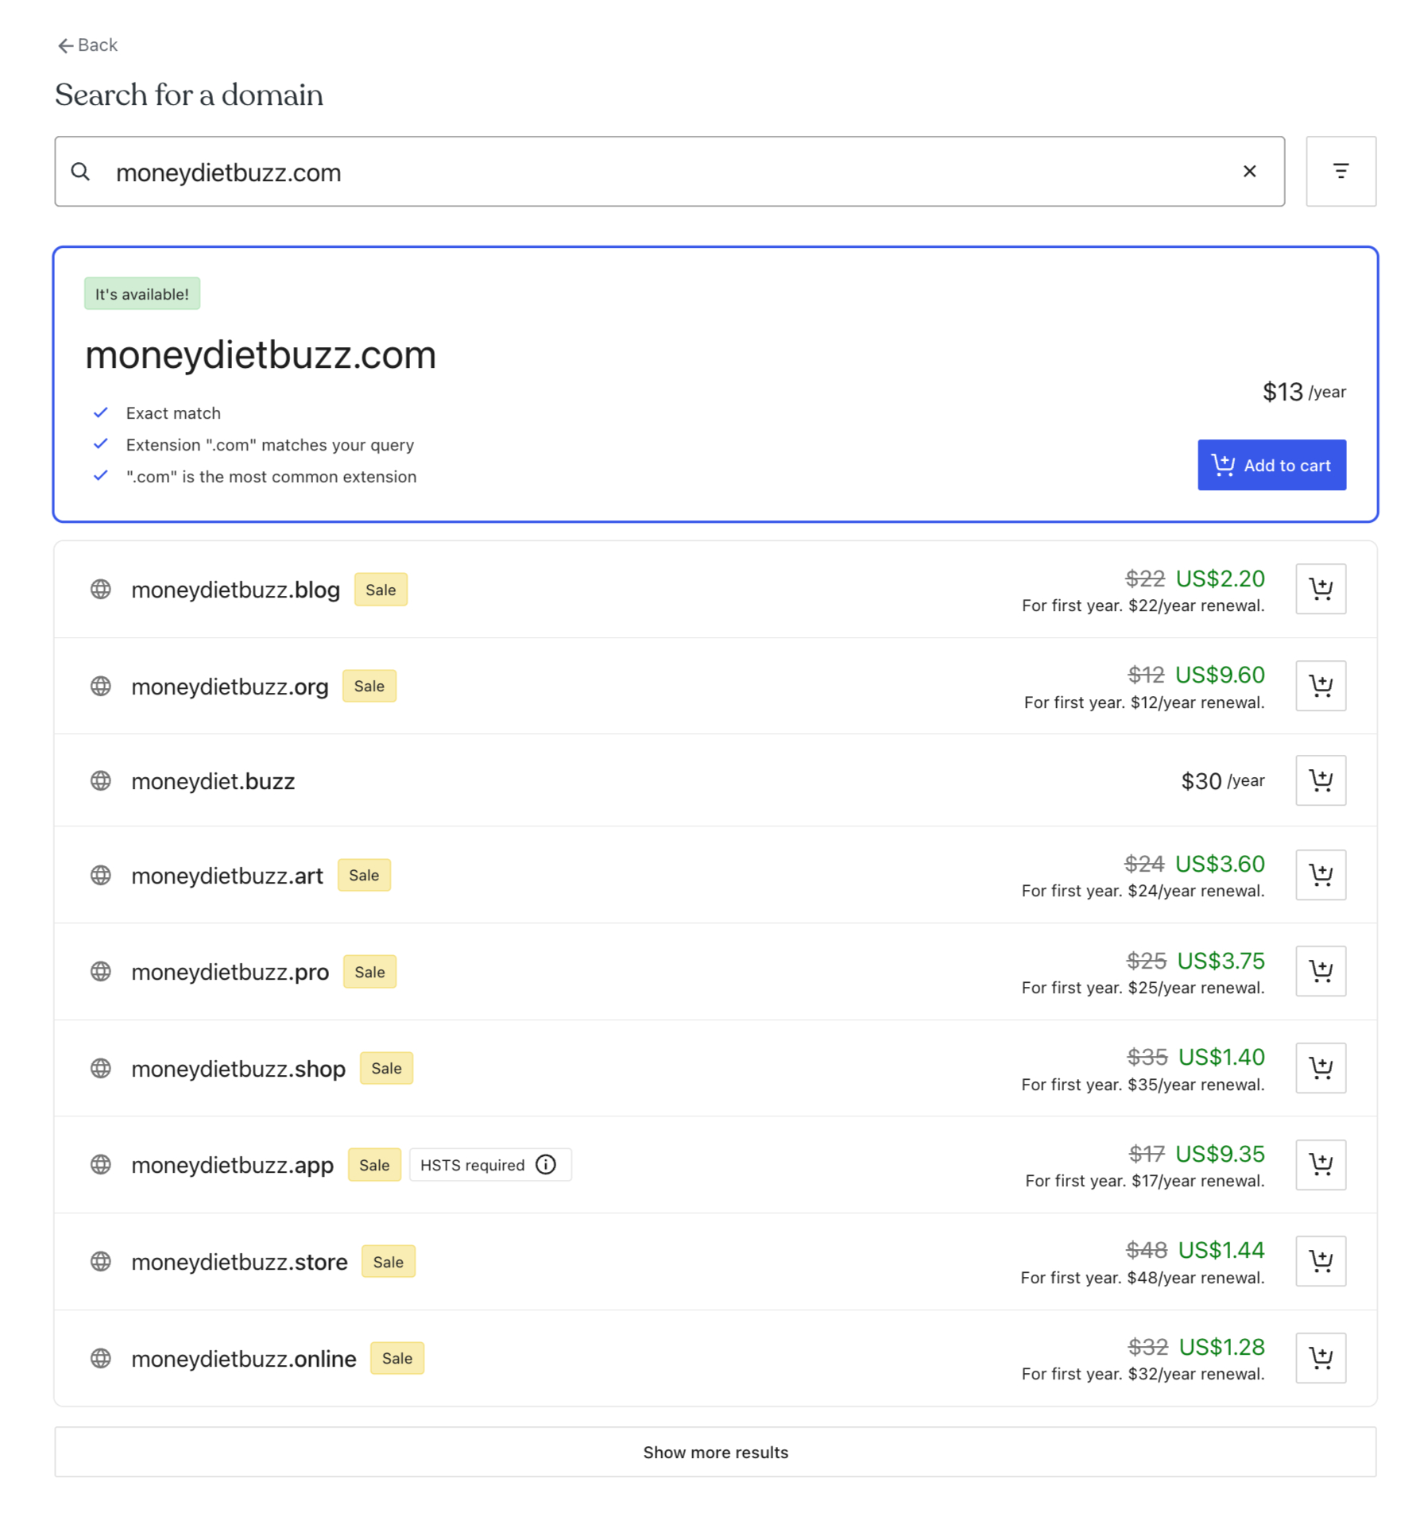
Task: Select the moneydietbuzz.blog domain name
Action: (x=235, y=590)
